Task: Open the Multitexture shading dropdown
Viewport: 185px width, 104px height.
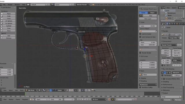Action: (148, 85)
